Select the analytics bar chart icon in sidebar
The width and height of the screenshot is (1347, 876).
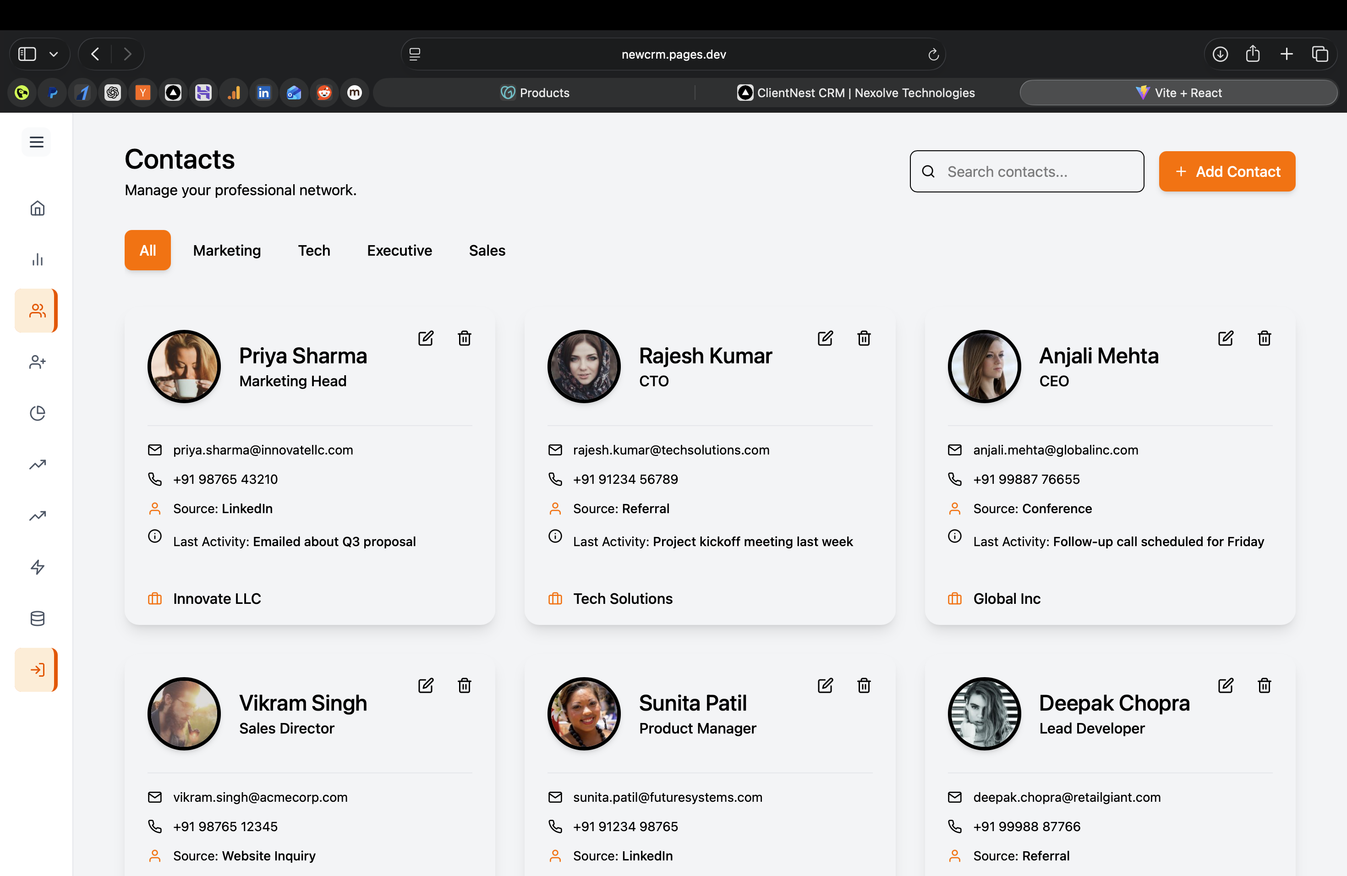click(37, 259)
